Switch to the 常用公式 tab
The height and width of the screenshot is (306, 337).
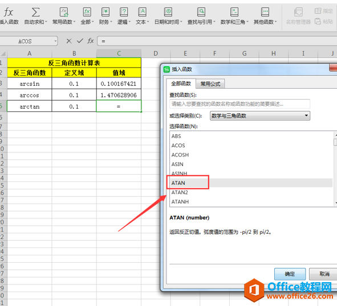click(210, 84)
